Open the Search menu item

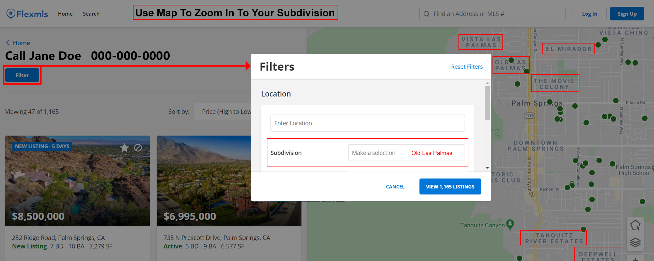(91, 14)
